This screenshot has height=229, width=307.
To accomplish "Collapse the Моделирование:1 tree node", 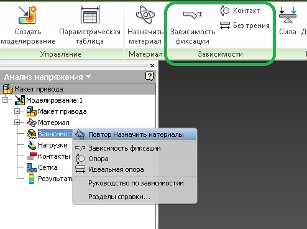I will (x=6, y=100).
